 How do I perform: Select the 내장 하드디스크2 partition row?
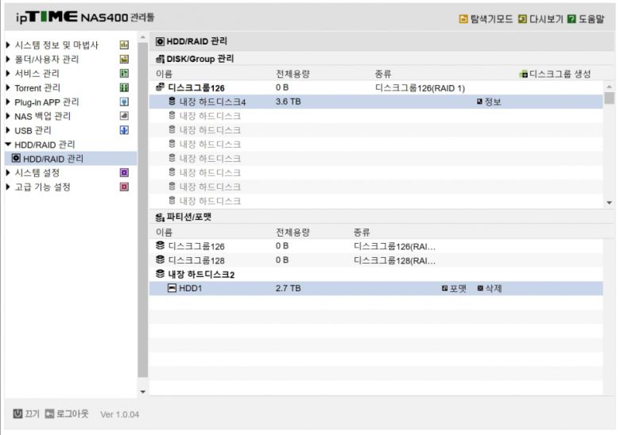(376, 275)
